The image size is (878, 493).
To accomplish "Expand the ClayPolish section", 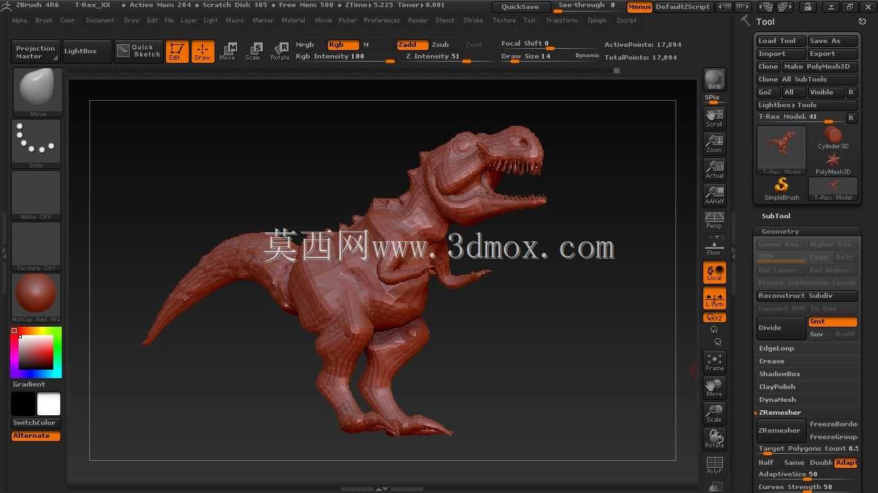I will [x=777, y=387].
